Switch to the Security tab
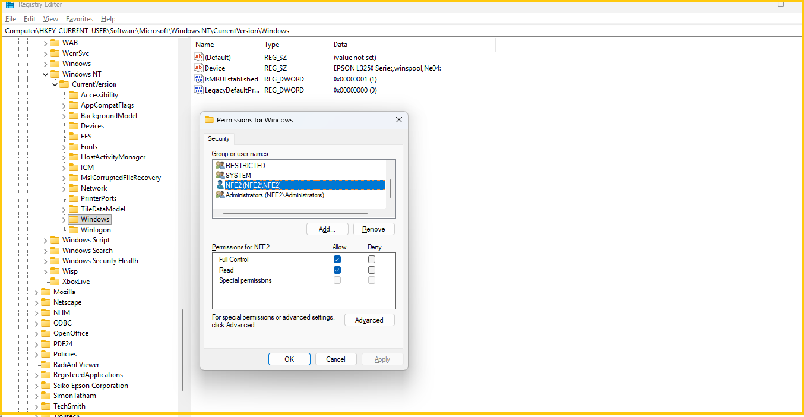This screenshot has height=417, width=804. coord(219,139)
